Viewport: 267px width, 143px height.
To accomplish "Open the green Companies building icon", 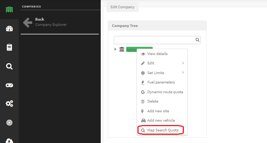I will (x=9, y=9).
